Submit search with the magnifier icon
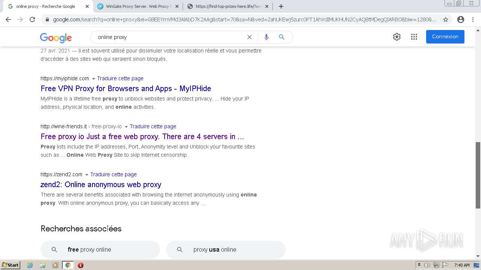The image size is (481, 270). click(x=281, y=37)
